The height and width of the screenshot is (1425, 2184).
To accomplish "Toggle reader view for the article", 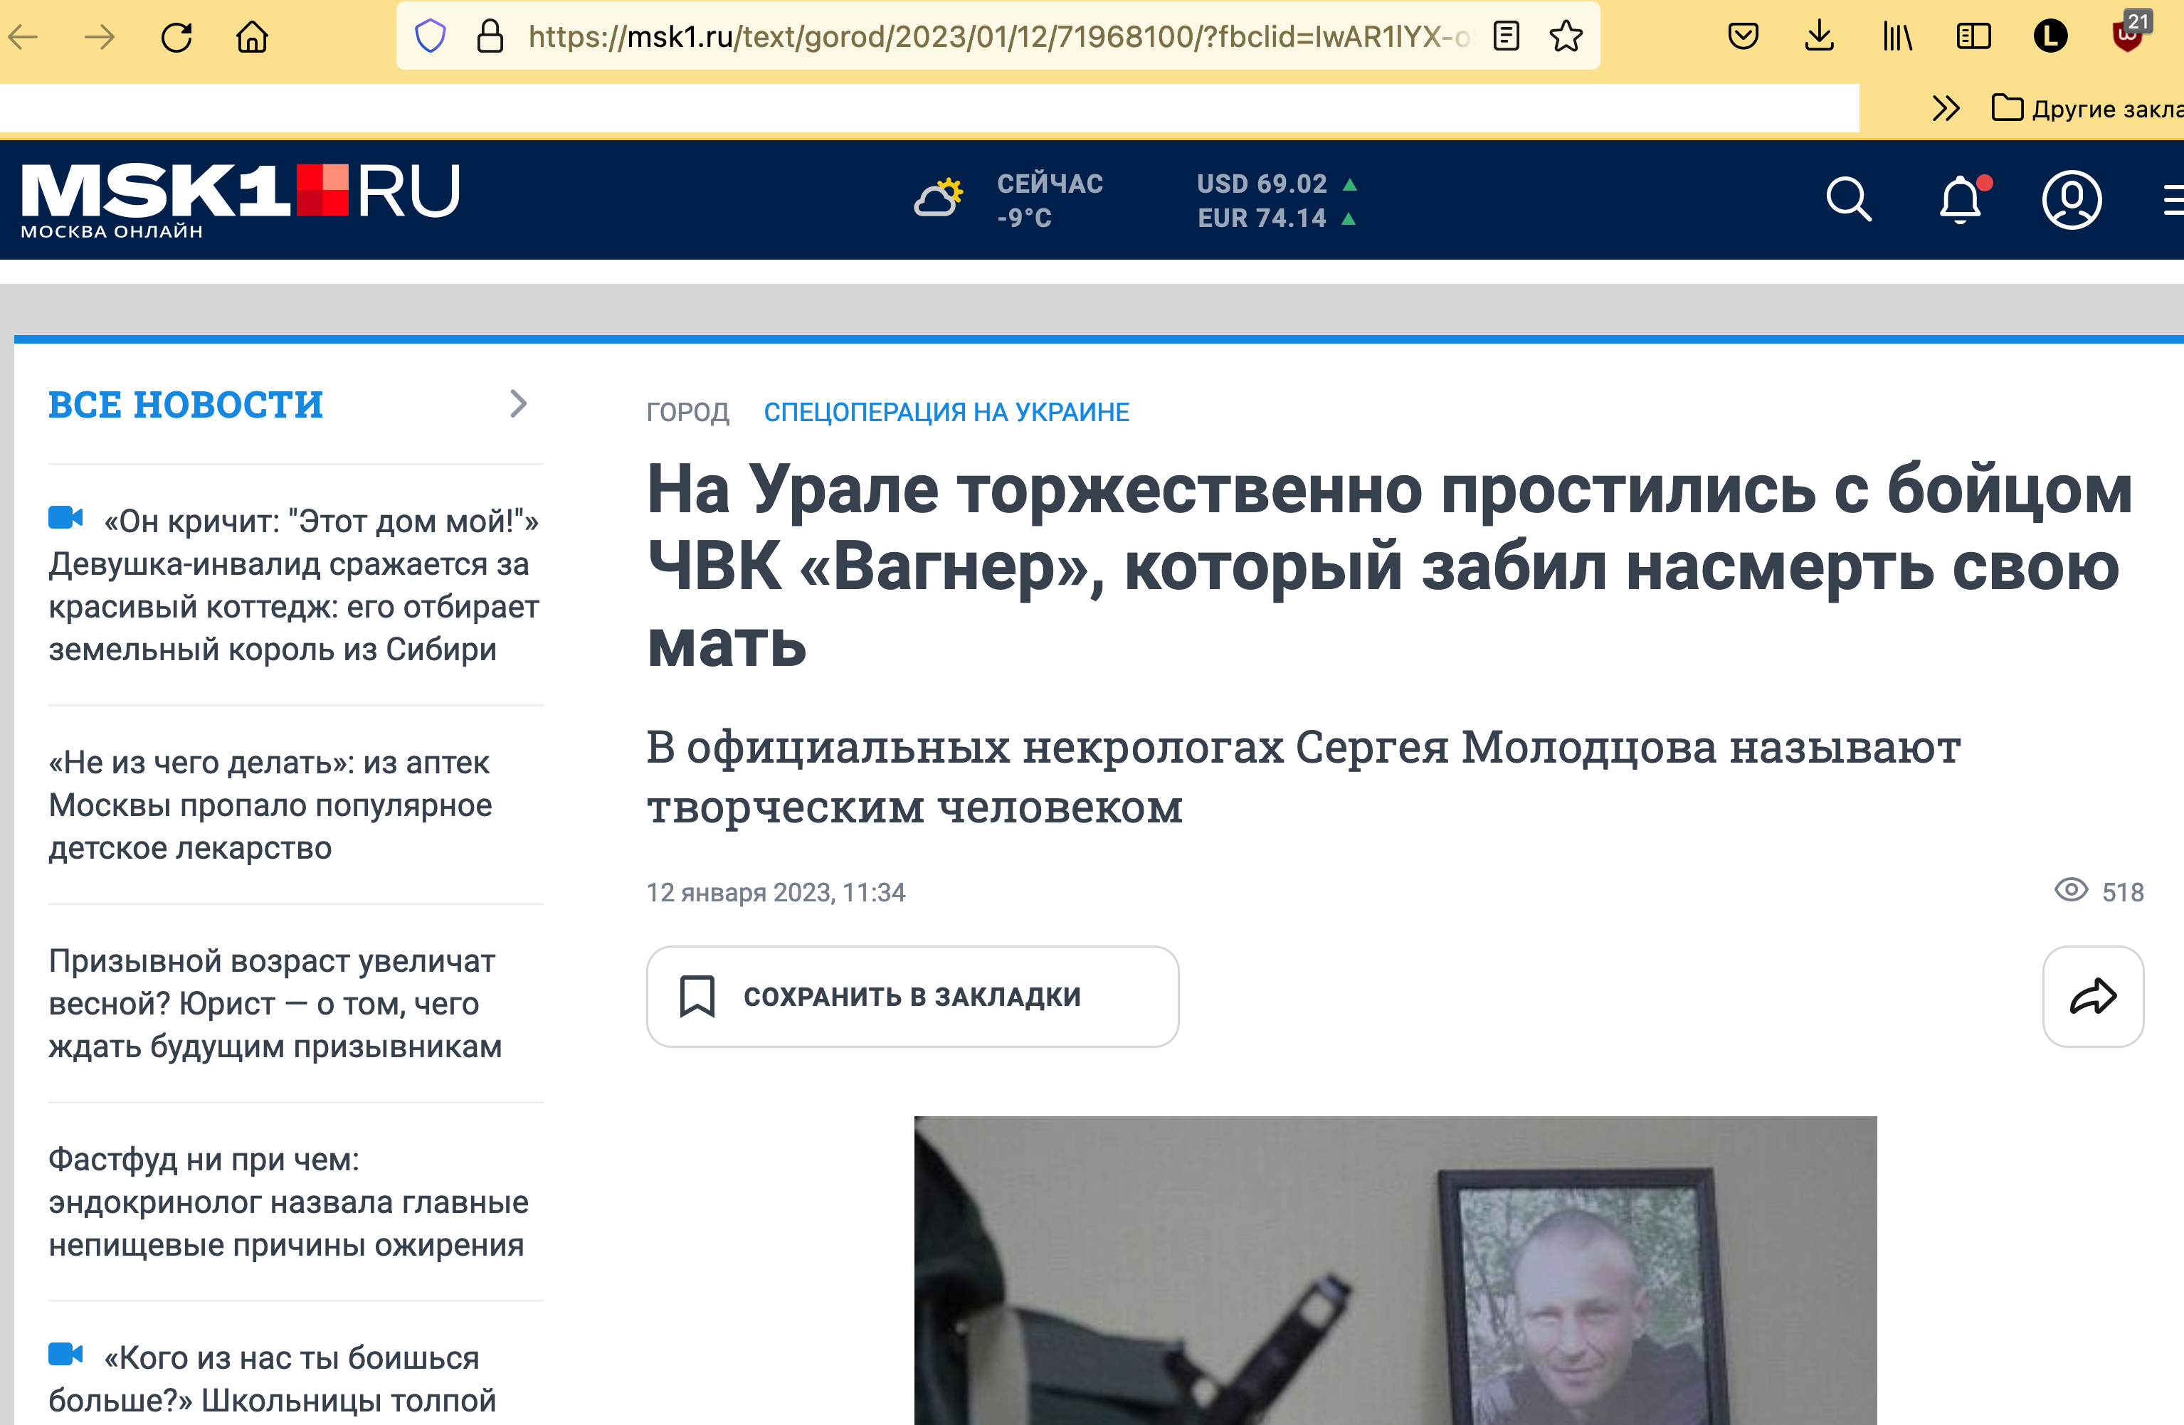I will coord(1506,37).
